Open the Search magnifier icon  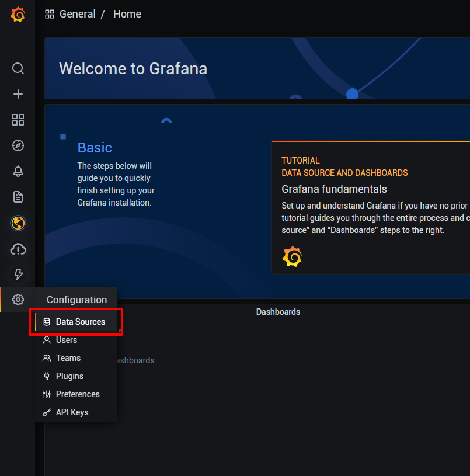pos(18,68)
